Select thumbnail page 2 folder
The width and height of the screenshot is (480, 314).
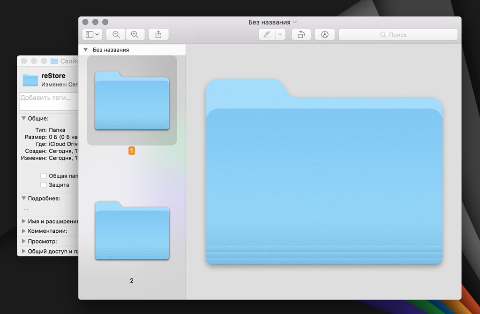coord(132,230)
